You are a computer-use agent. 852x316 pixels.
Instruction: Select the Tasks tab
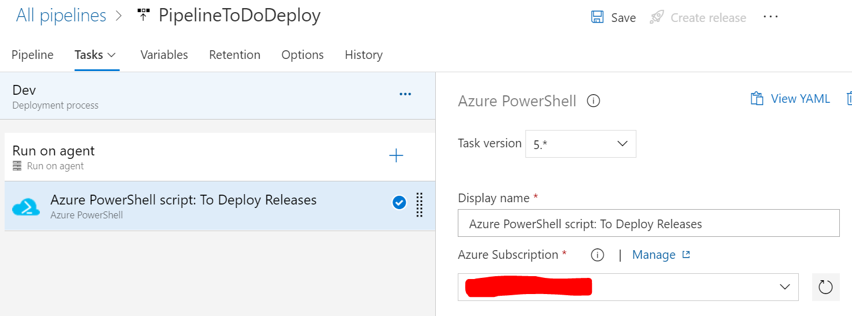pyautogui.click(x=88, y=55)
